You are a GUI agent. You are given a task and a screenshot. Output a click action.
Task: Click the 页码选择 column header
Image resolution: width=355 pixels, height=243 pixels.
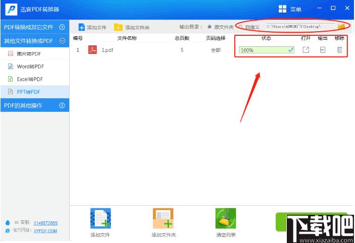coord(216,38)
